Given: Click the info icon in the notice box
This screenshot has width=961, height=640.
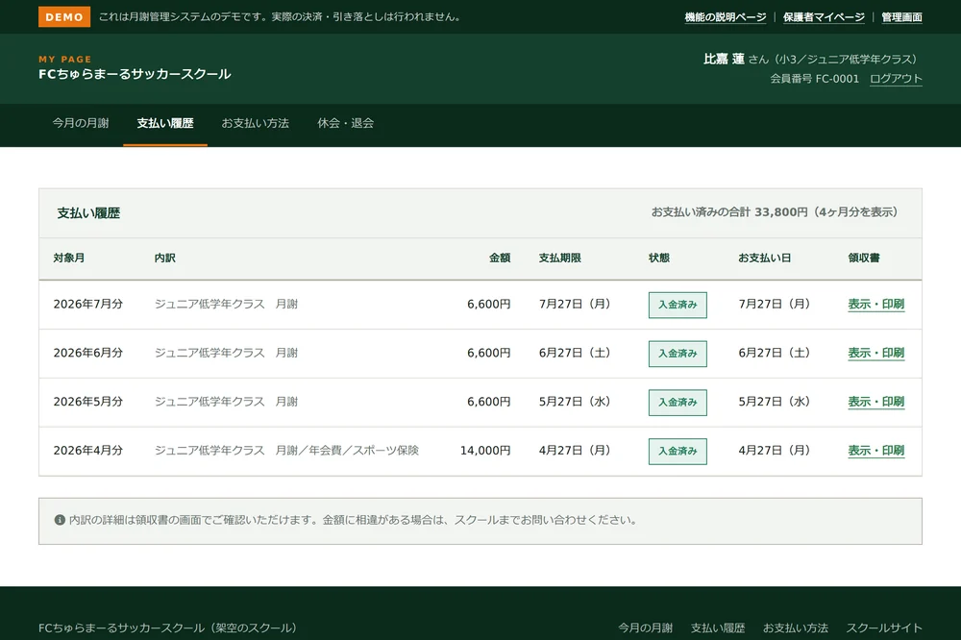Looking at the screenshot, I should [x=60, y=520].
